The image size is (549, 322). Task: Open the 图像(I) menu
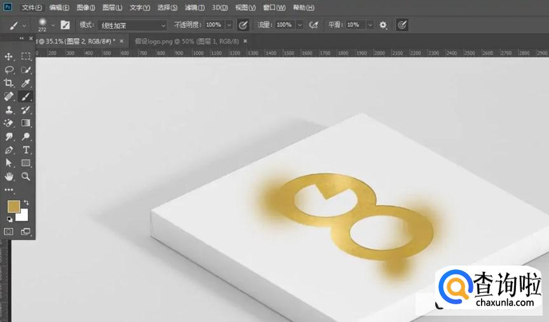(x=86, y=8)
